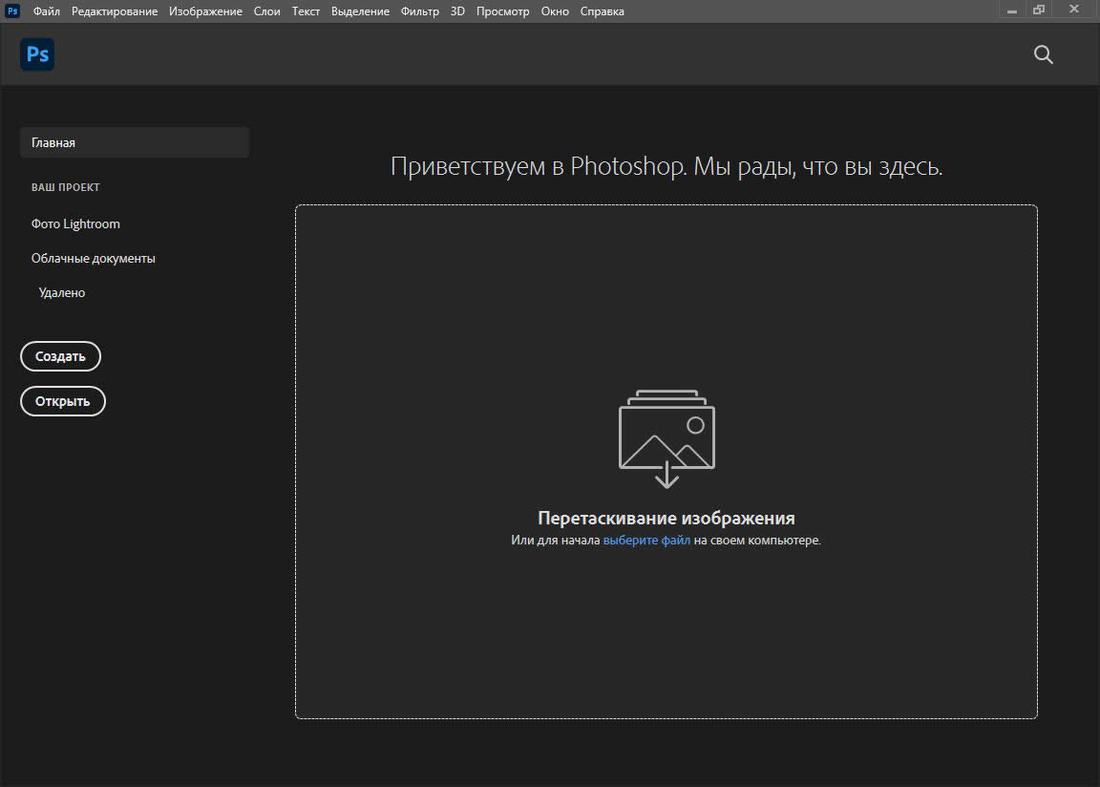Click the Открыть button
The image size is (1100, 787).
click(x=62, y=401)
